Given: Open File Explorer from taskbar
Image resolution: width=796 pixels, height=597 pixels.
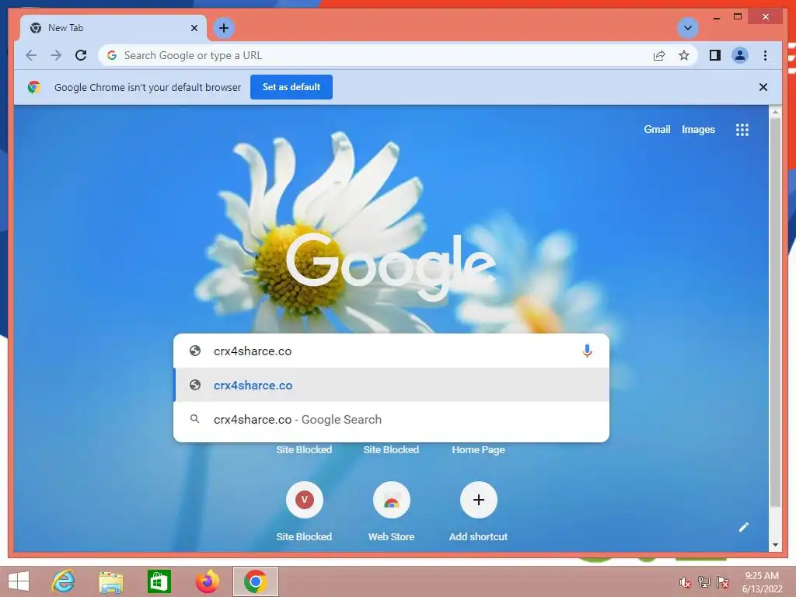Looking at the screenshot, I should click(110, 581).
